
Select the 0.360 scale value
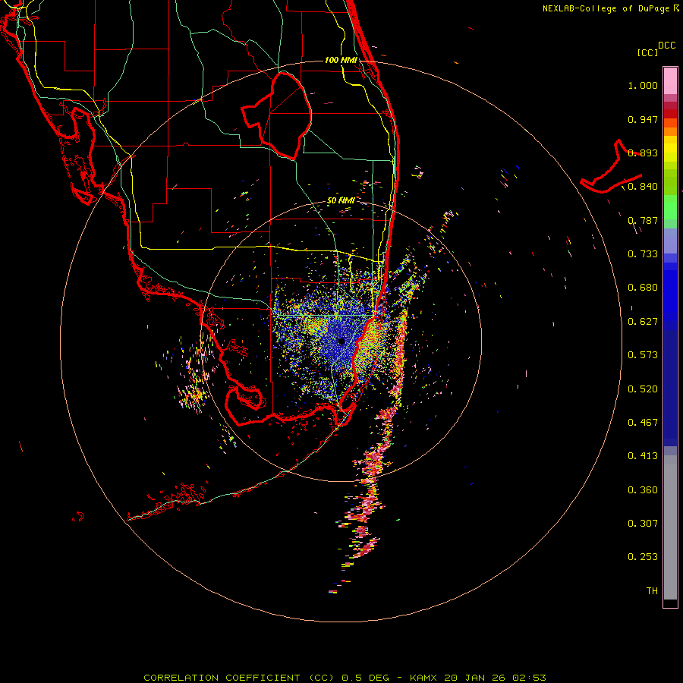643,490
